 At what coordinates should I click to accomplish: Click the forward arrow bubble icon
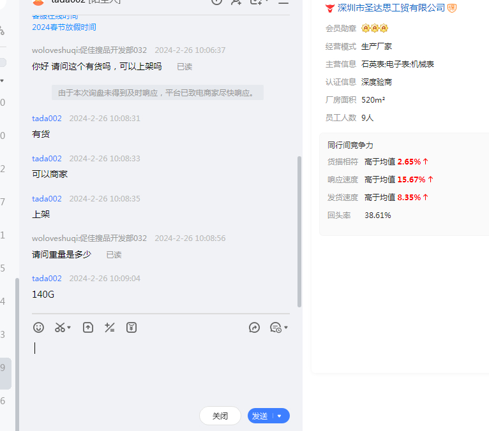tap(254, 328)
